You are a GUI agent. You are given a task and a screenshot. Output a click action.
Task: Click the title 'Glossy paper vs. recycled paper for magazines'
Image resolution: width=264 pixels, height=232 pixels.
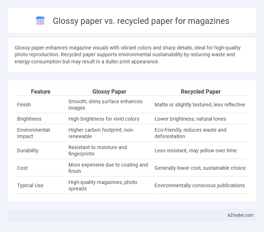(141, 21)
